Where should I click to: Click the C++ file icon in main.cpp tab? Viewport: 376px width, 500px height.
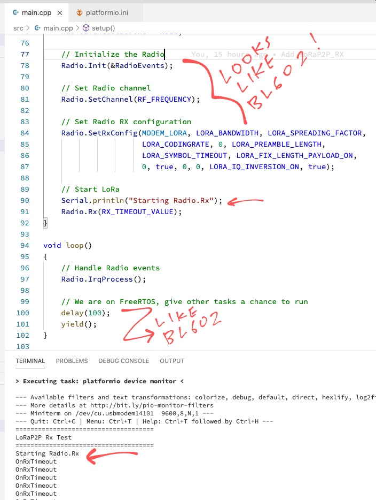15,12
